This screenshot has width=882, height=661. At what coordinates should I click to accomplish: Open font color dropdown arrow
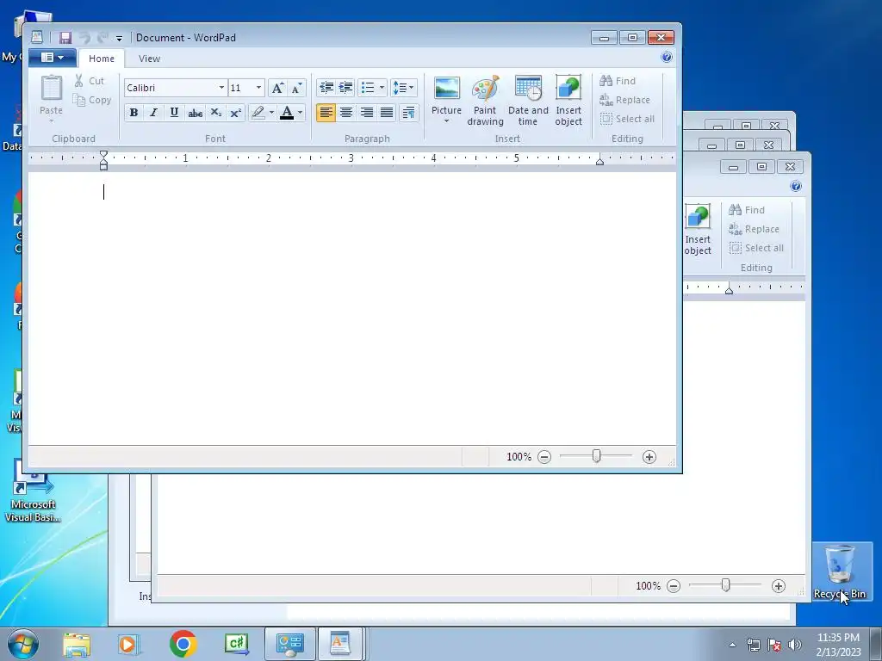(301, 113)
